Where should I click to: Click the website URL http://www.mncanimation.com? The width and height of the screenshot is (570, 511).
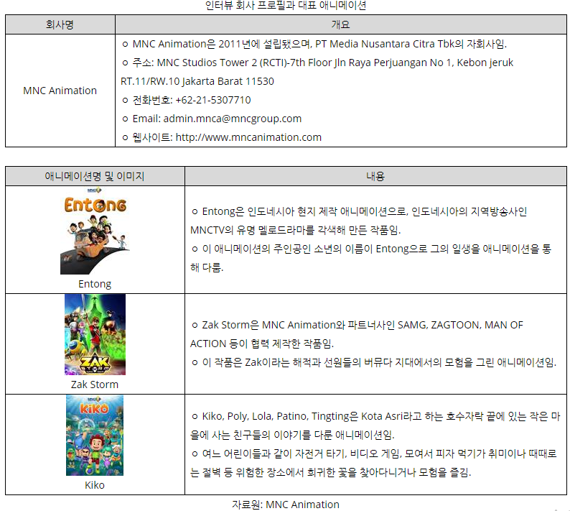click(248, 137)
